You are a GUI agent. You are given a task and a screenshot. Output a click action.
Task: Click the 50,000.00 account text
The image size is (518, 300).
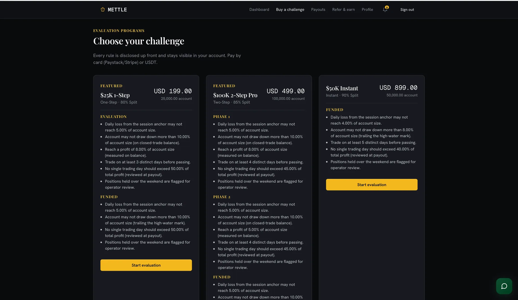click(x=402, y=95)
